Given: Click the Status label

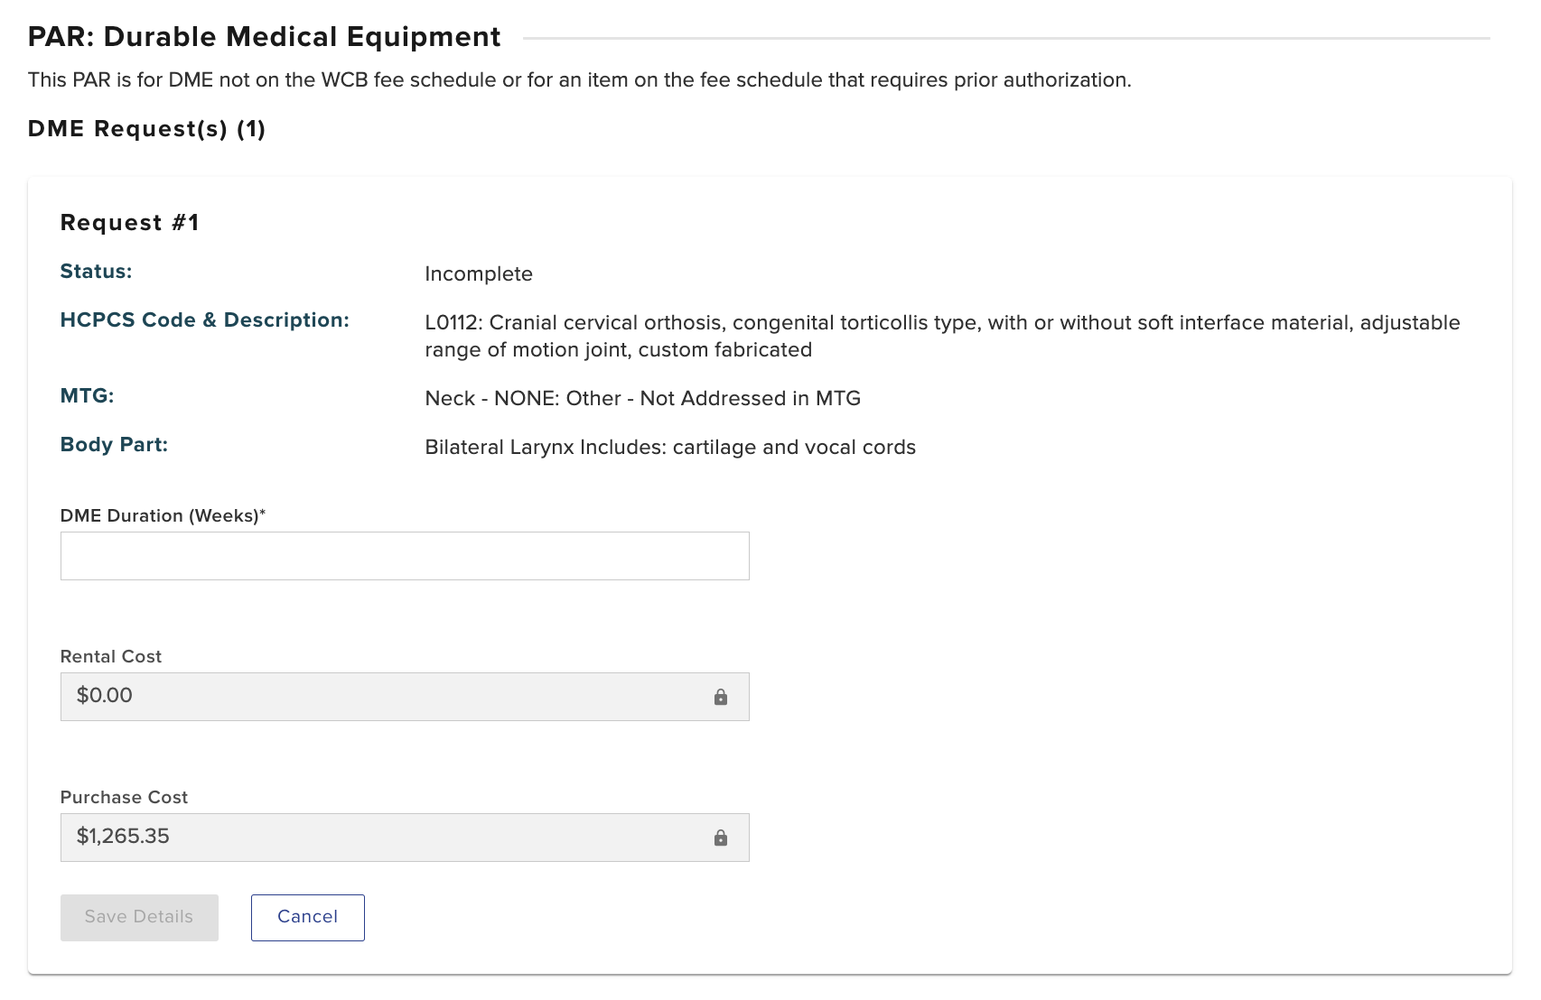Looking at the screenshot, I should [x=96, y=272].
